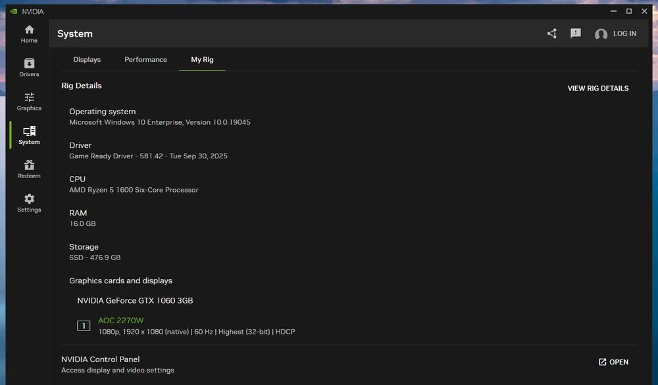This screenshot has height=385, width=658.
Task: Click the display number 1 icon
Action: coord(84,325)
